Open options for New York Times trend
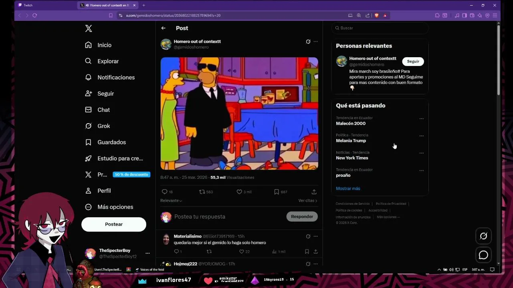This screenshot has height=288, width=513. 421,153
